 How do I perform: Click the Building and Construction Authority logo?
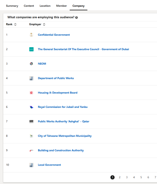click(31, 150)
